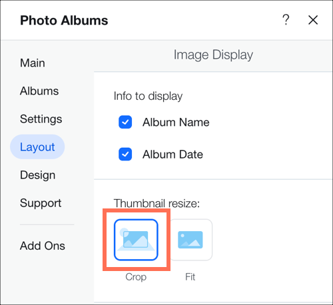Switch to the Albums tab

pyautogui.click(x=39, y=91)
